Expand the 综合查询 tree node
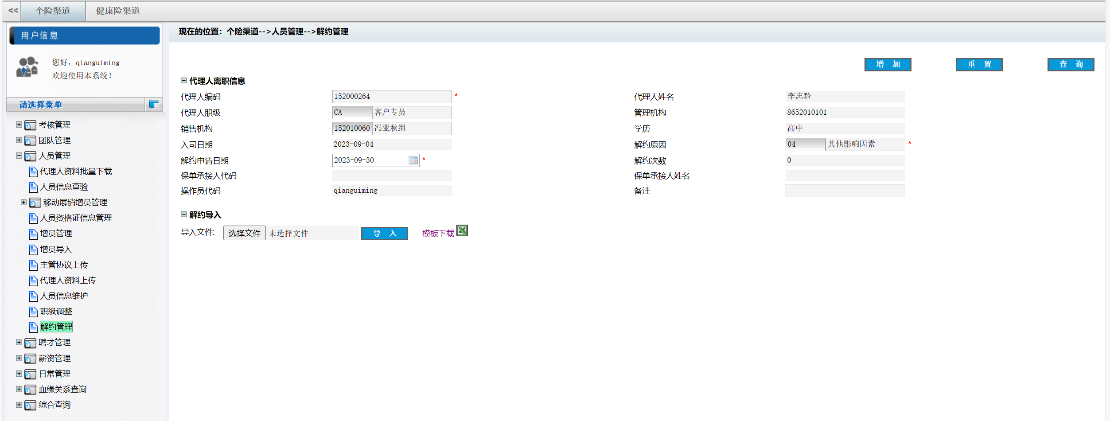Image resolution: width=1110 pixels, height=421 pixels. [19, 405]
